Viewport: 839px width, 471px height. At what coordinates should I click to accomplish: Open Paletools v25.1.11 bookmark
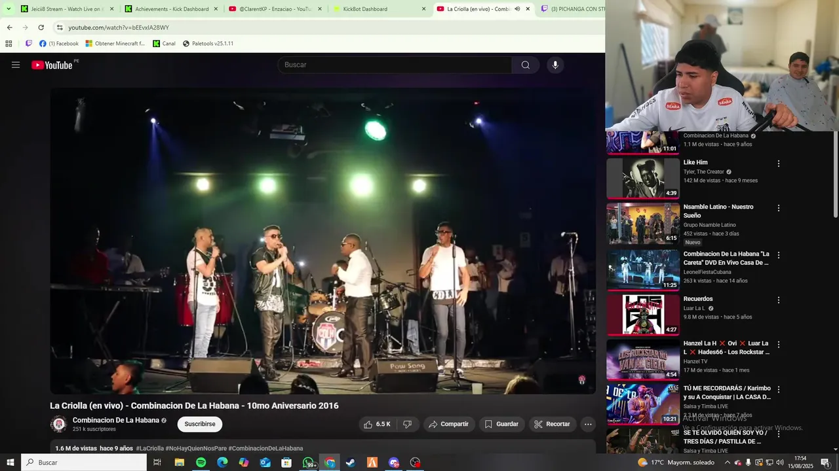click(x=208, y=44)
